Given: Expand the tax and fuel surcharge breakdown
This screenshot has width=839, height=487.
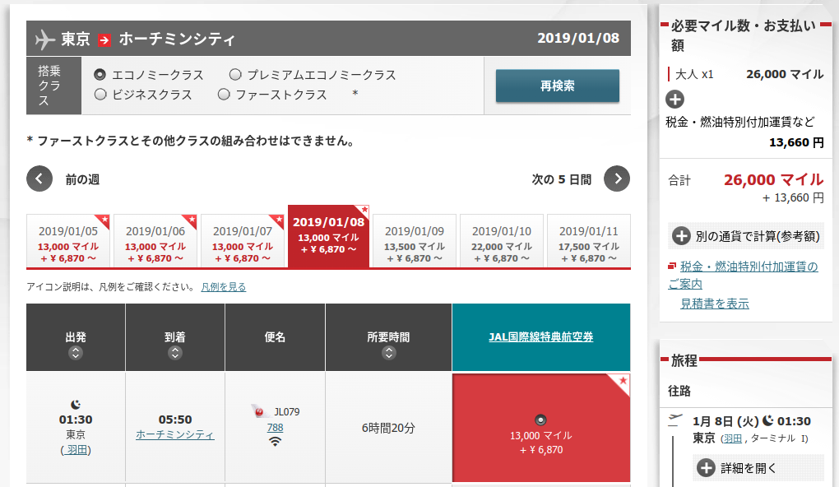Looking at the screenshot, I should tap(675, 99).
